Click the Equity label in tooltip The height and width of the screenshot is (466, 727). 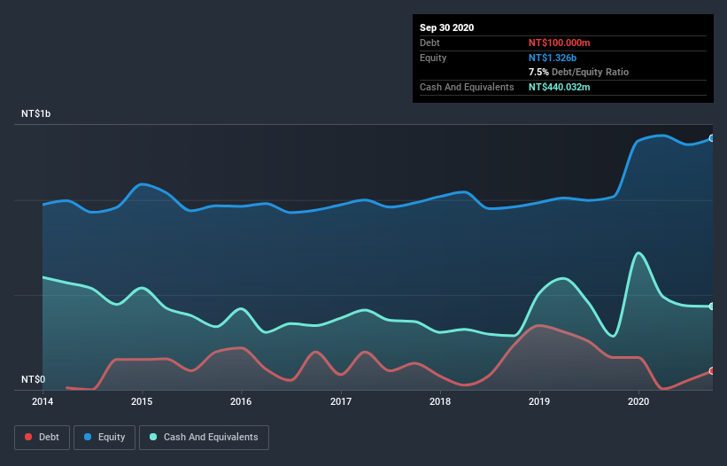[433, 58]
